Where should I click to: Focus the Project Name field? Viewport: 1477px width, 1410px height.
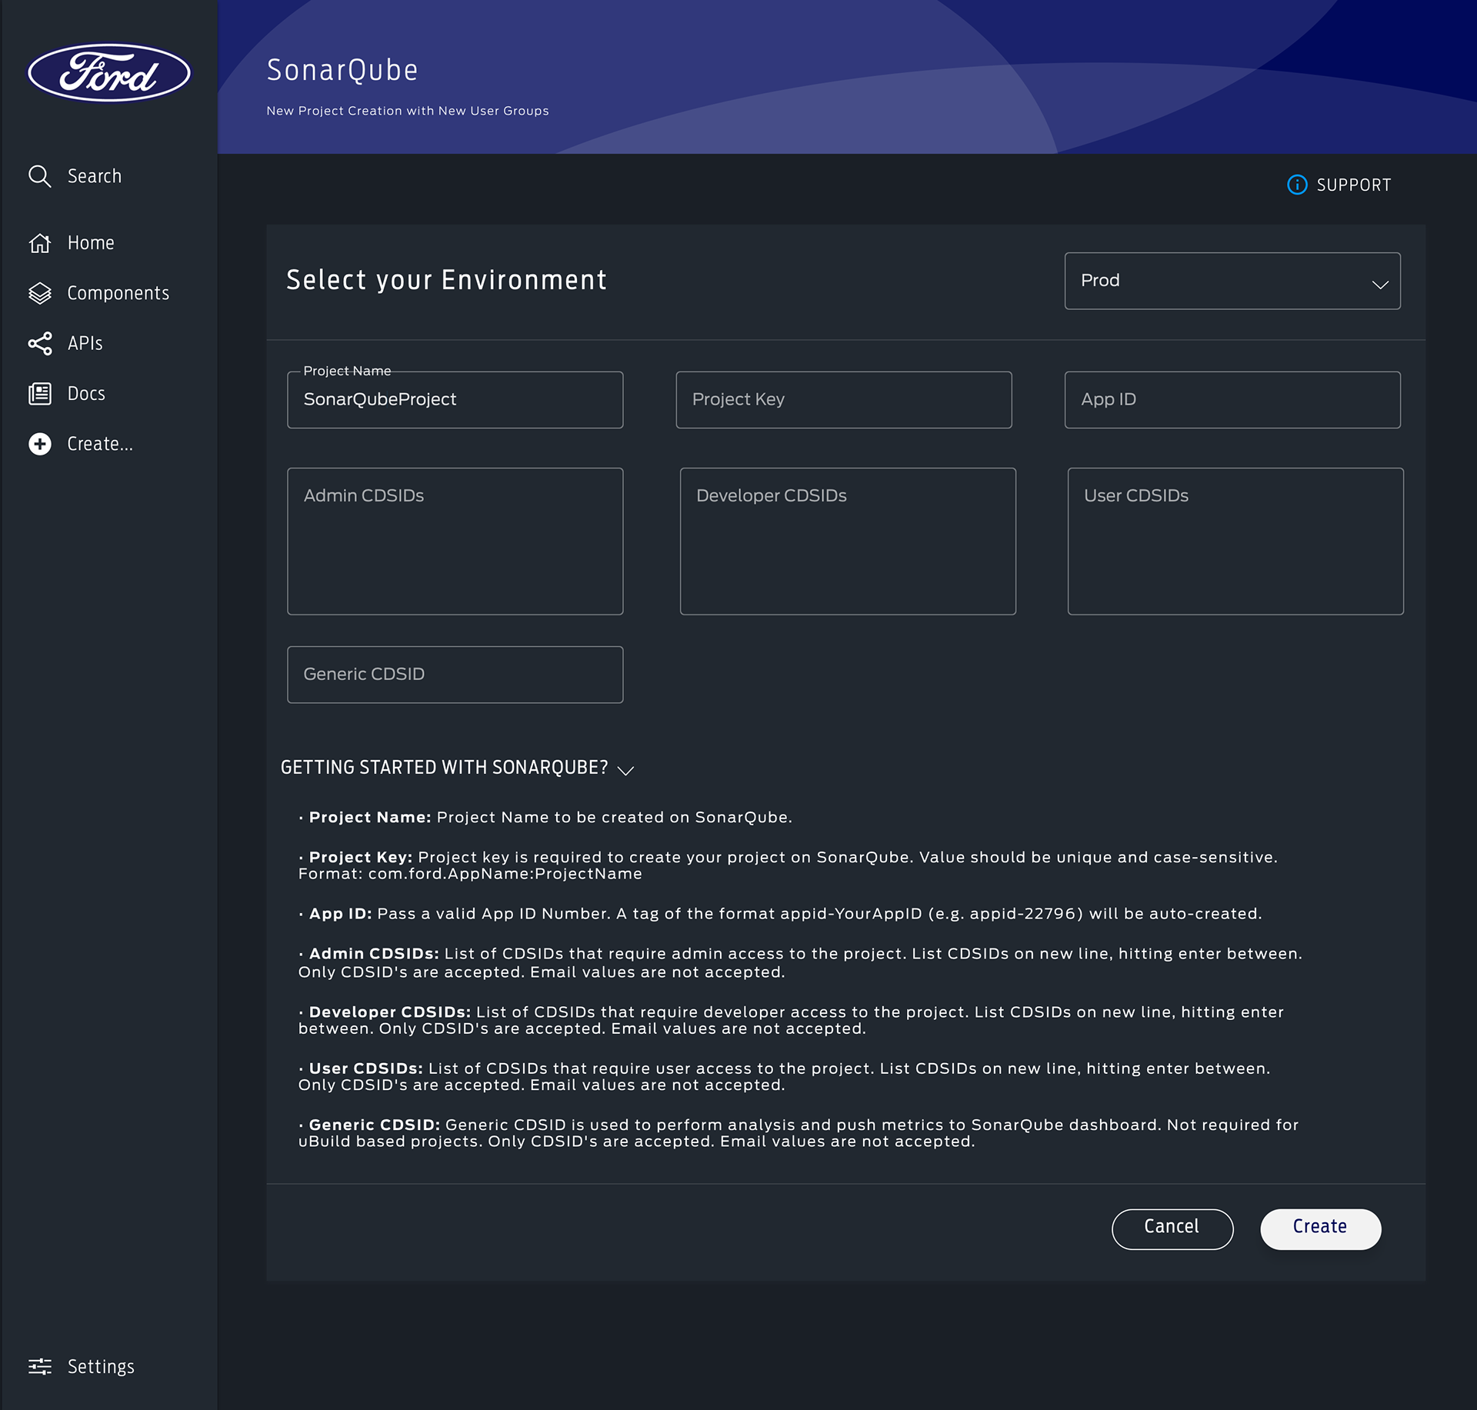click(455, 400)
